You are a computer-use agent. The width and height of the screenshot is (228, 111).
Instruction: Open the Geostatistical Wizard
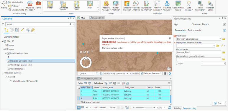[x=178, y=6]
